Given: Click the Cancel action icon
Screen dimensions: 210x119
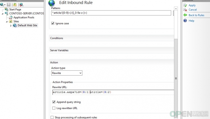Looking at the screenshot, I should click(x=185, y=10).
